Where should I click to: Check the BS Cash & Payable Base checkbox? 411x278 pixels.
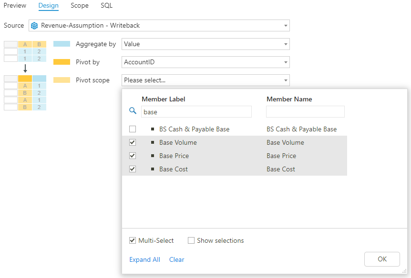tap(132, 129)
